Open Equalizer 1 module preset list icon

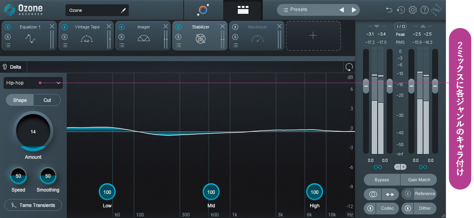click(x=8, y=45)
